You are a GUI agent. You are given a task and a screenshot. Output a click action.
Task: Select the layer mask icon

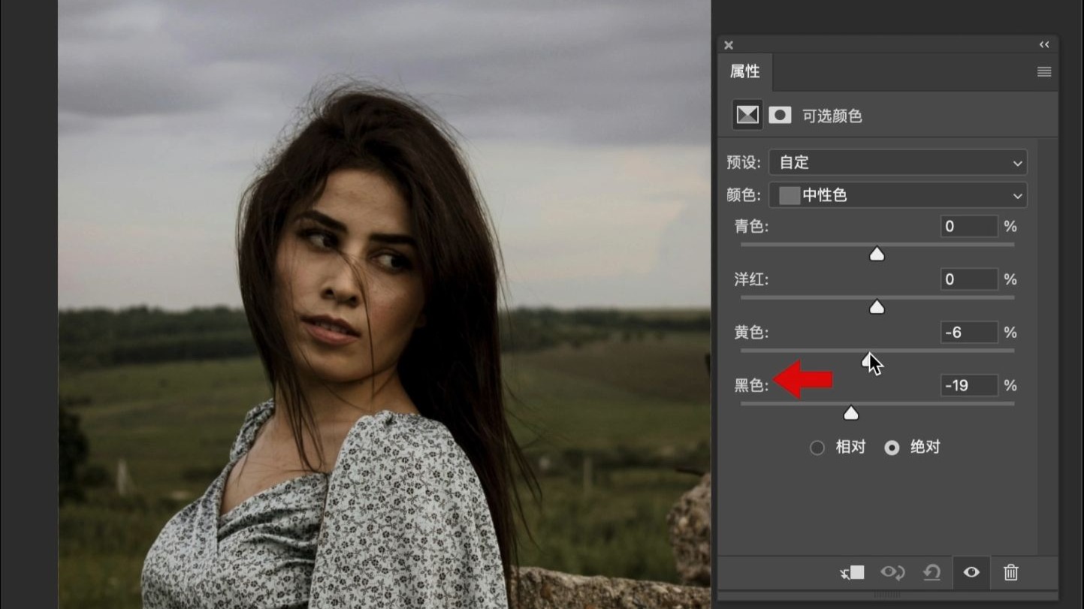780,115
